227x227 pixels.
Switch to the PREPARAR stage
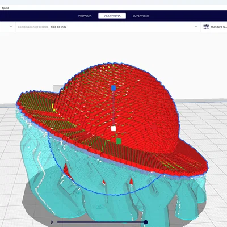85,16
